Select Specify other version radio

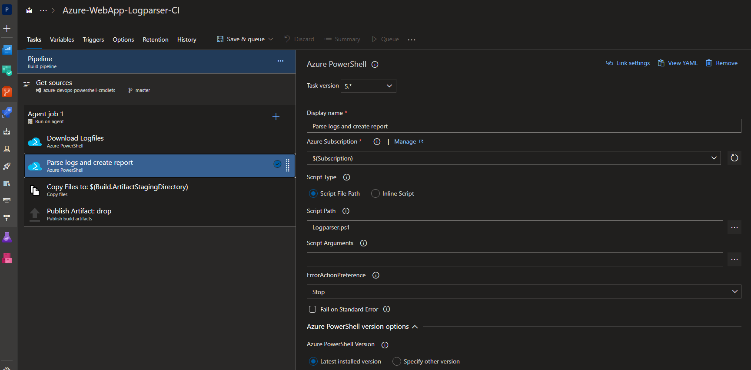[x=396, y=361]
